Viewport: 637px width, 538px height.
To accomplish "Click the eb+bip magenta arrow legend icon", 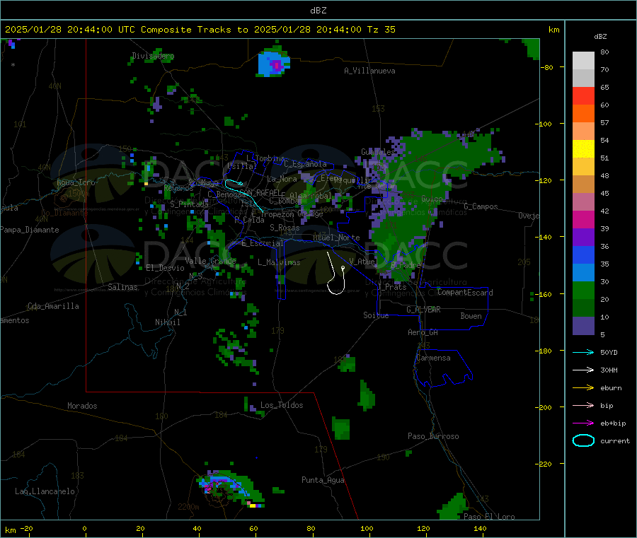I will 583,423.
